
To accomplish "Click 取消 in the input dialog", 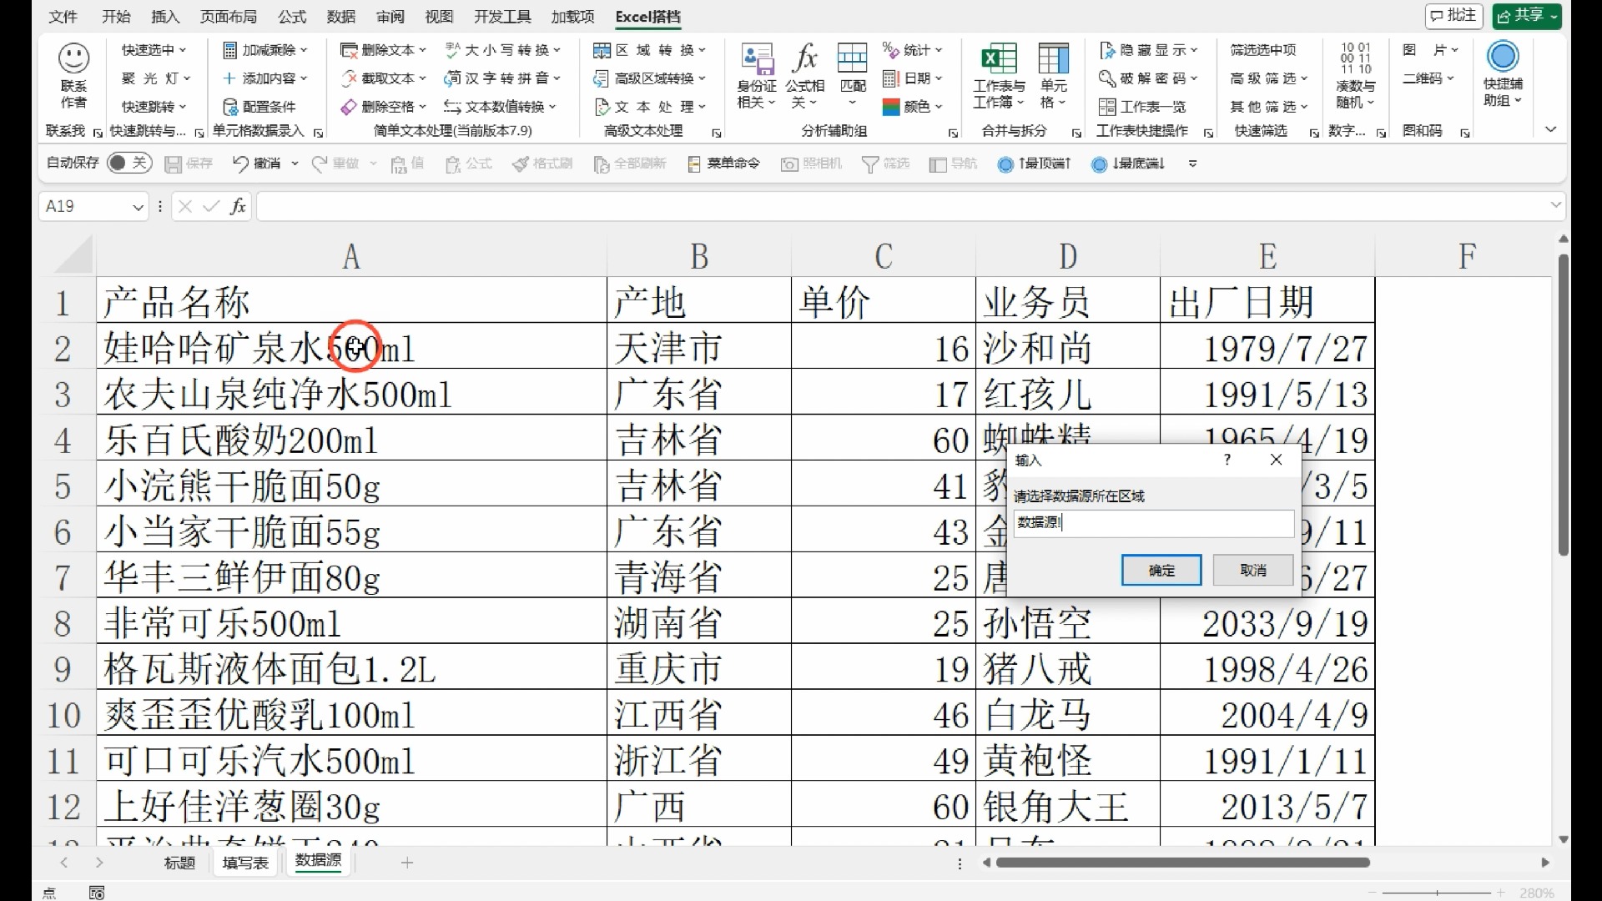I will [1253, 571].
